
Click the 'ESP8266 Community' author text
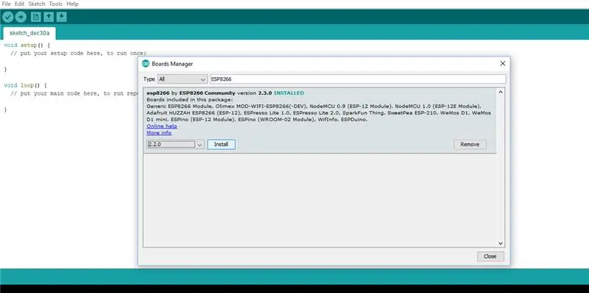pos(207,93)
